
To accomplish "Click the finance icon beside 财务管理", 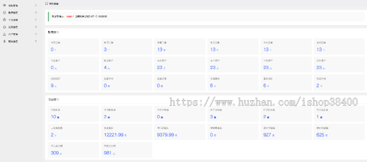I will tap(4, 42).
